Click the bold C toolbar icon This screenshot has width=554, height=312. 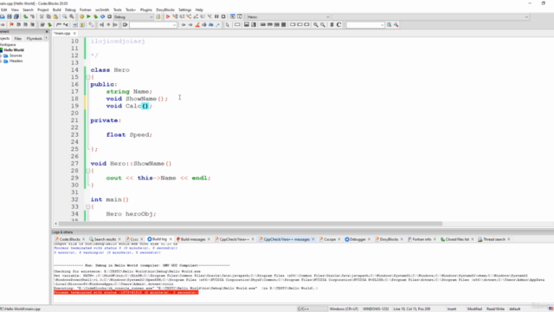(x=338, y=25)
